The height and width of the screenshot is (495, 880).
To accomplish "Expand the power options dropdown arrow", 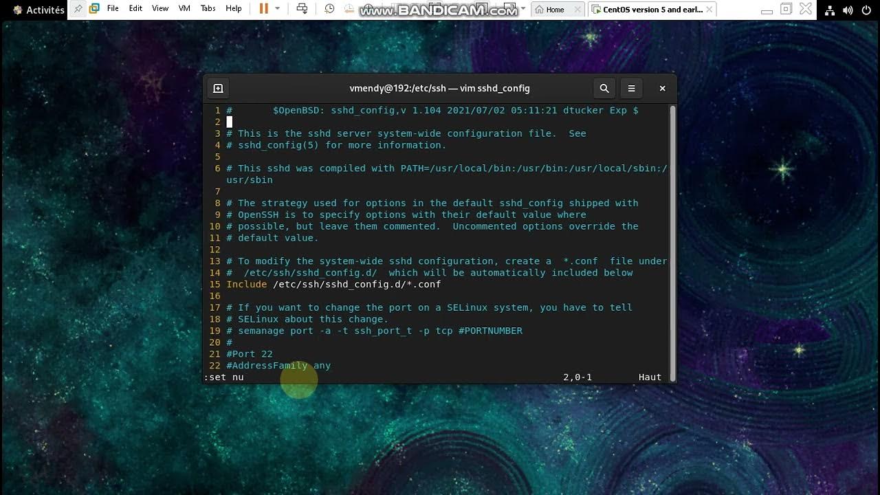I will [x=278, y=9].
